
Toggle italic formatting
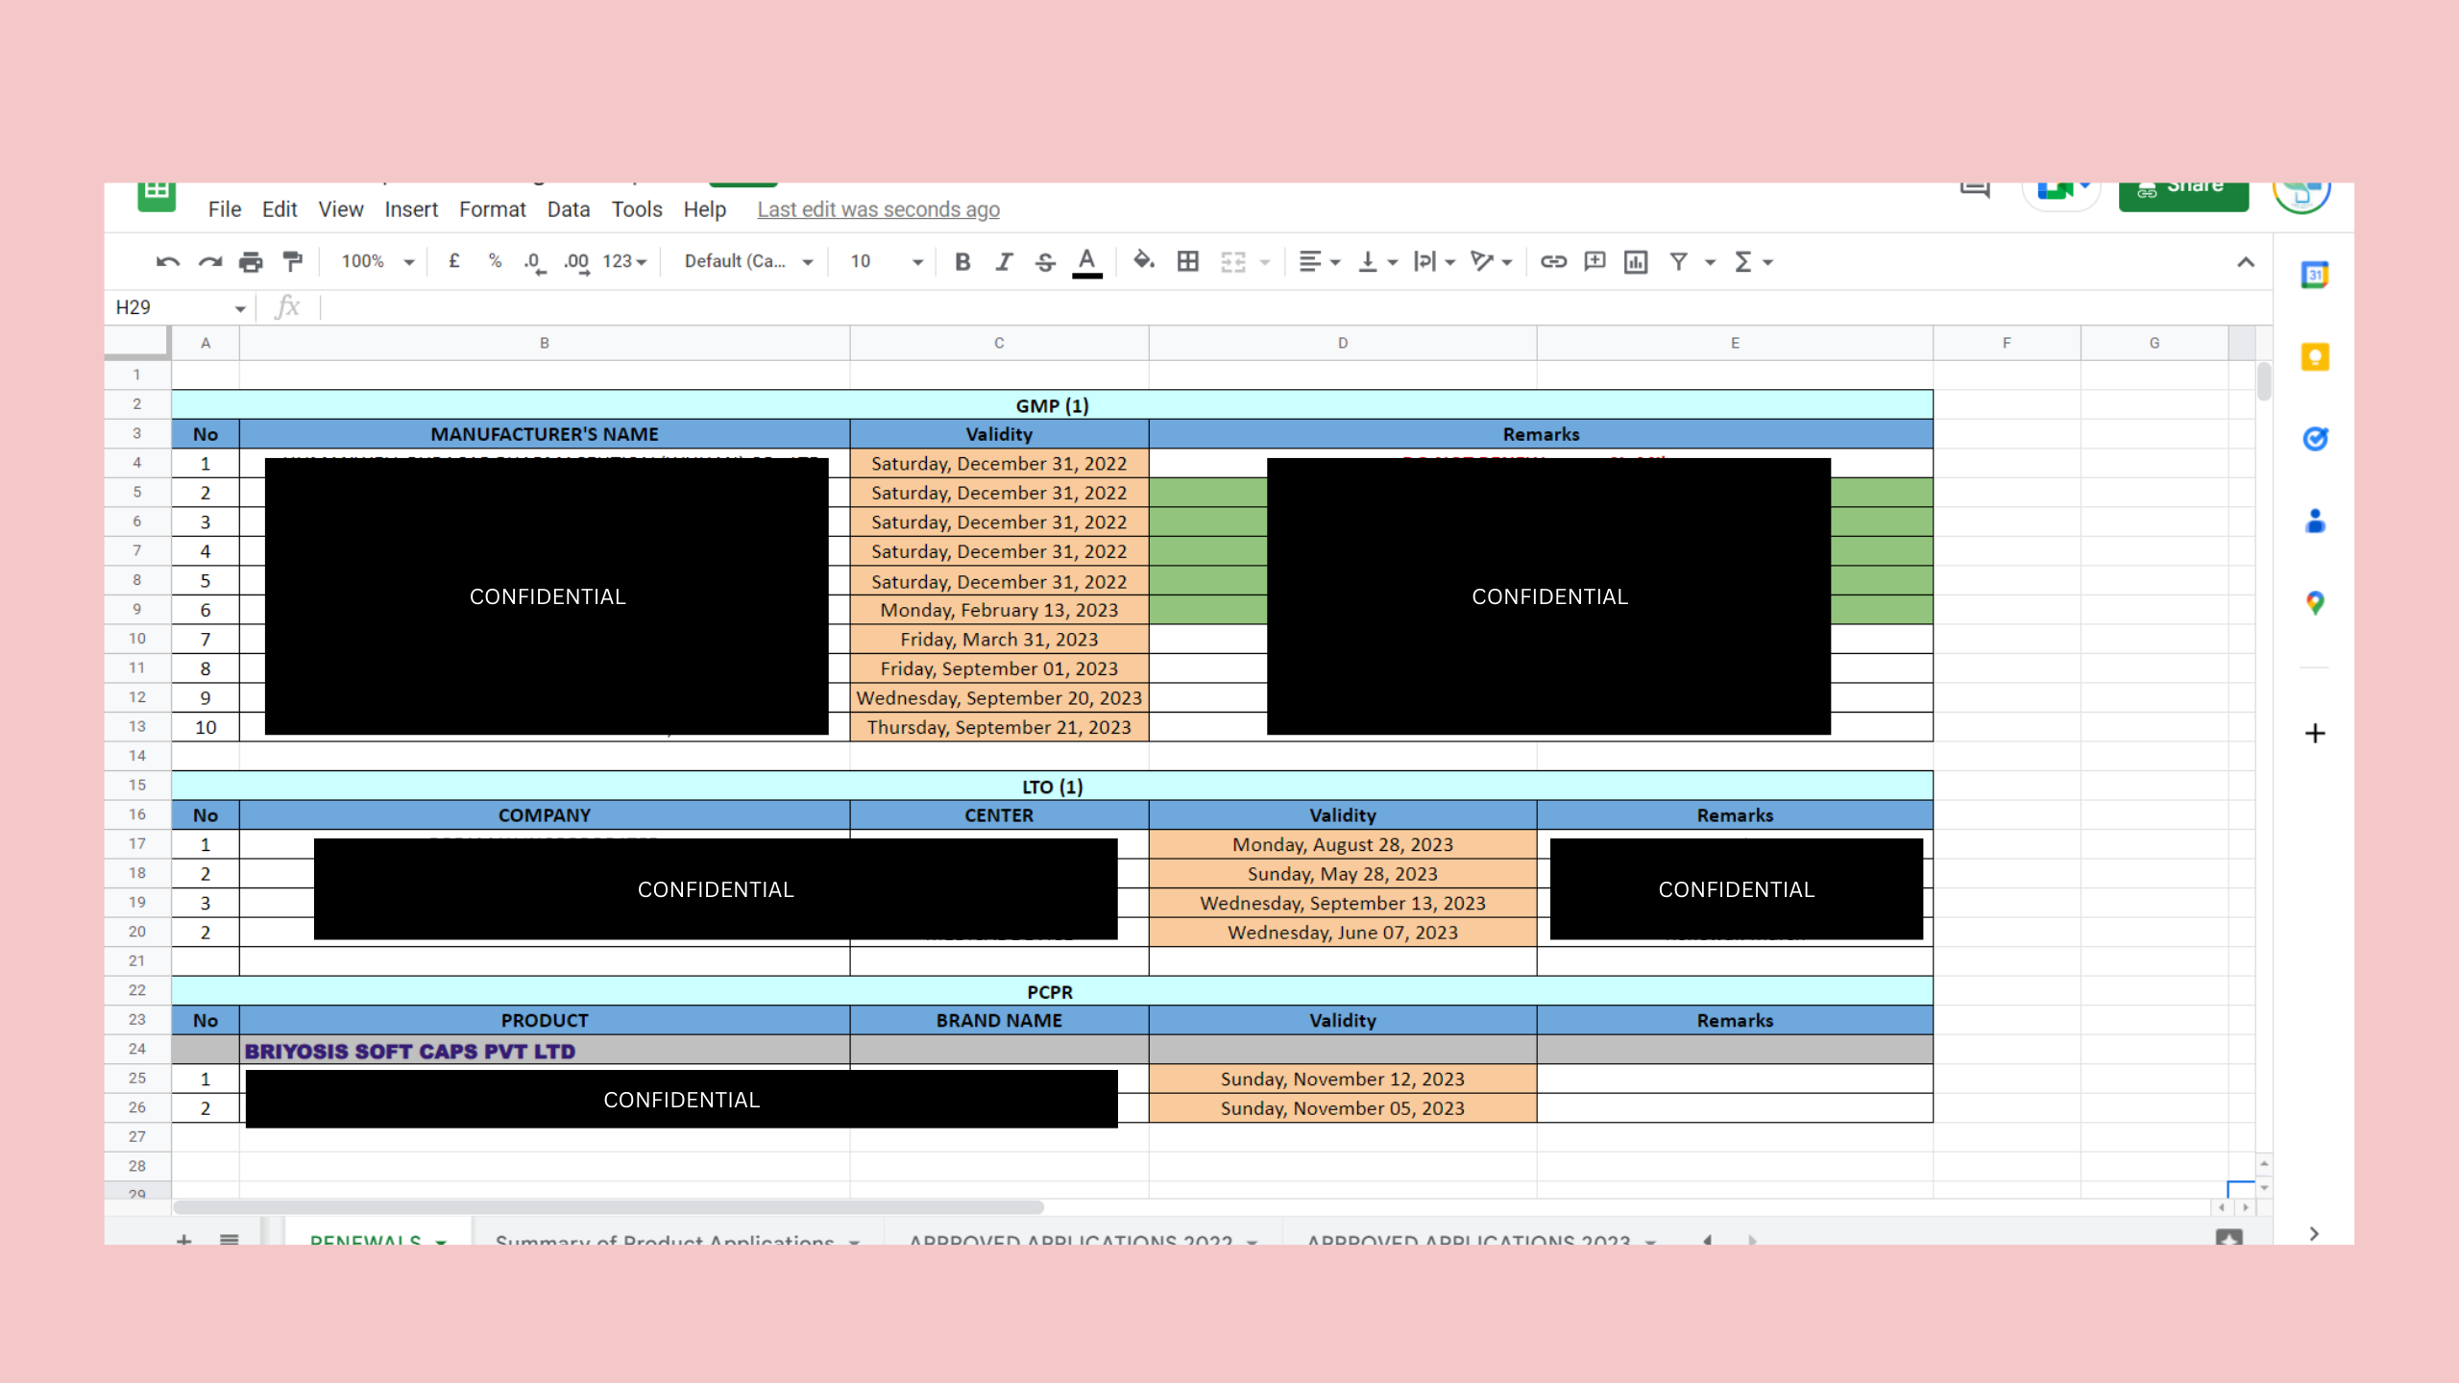tap(1004, 261)
